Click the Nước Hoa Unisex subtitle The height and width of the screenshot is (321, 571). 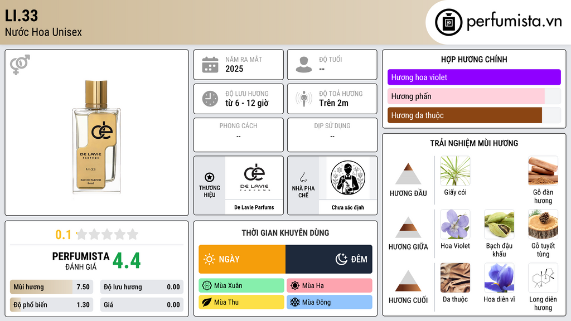(43, 32)
